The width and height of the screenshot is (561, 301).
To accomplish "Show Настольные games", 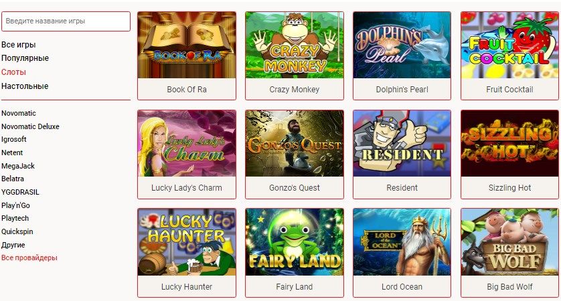I will click(x=25, y=86).
